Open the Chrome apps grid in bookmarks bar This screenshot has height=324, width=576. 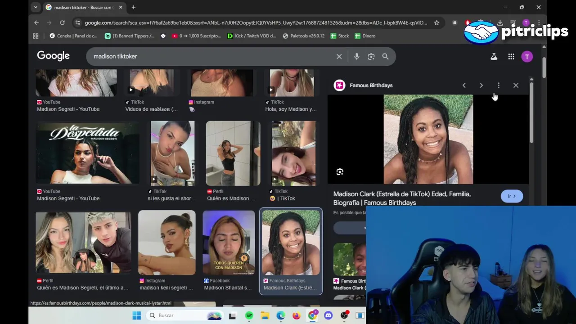[36, 36]
